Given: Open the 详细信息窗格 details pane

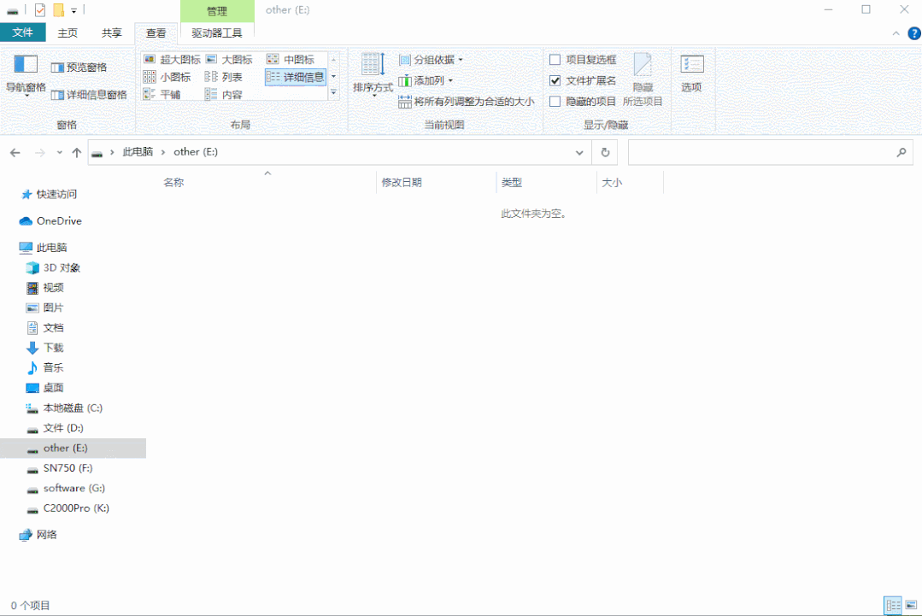Looking at the screenshot, I should pyautogui.click(x=91, y=94).
